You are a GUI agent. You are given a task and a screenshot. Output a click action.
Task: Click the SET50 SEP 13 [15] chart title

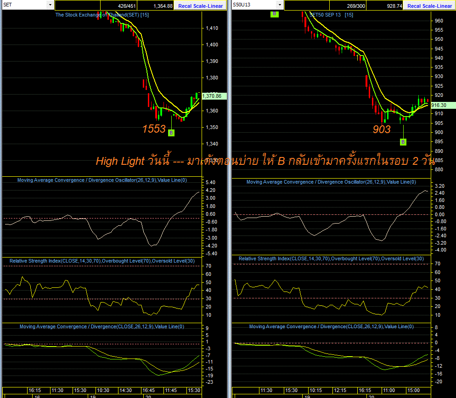(x=331, y=15)
